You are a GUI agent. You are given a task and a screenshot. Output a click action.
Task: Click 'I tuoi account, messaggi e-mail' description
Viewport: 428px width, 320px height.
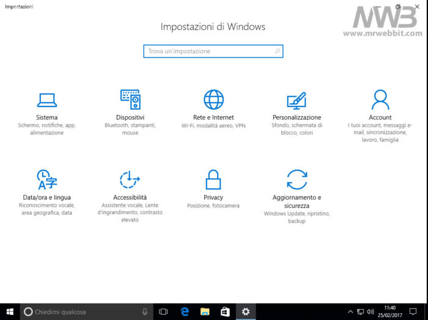pos(380,132)
